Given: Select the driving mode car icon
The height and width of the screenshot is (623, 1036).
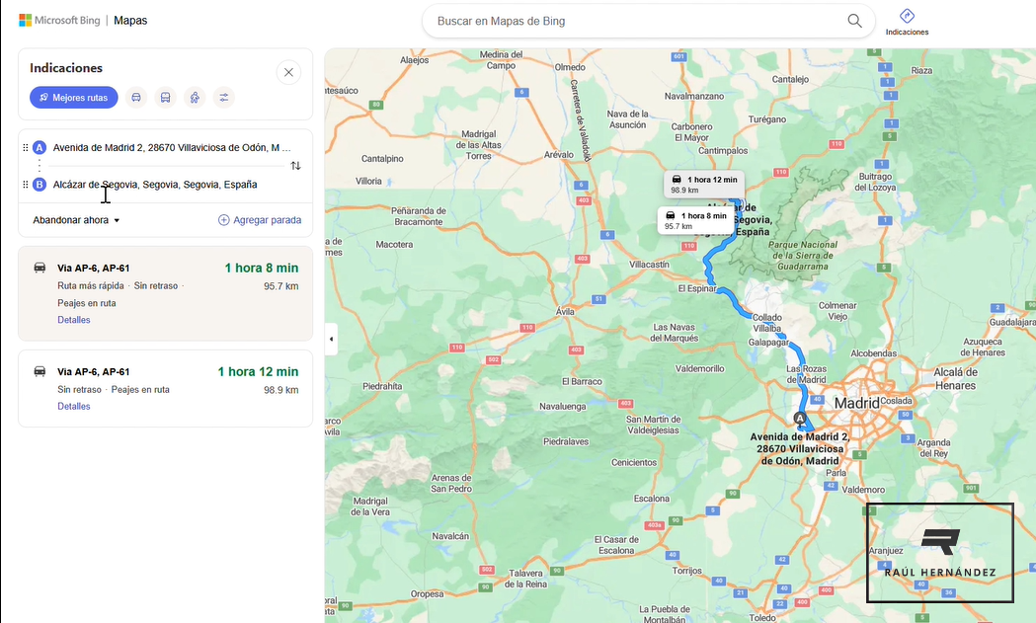Looking at the screenshot, I should (136, 97).
